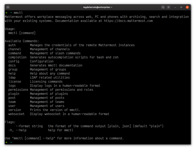196x150 pixels.
Task: Click 'Generates autocompletion scripts' description
Action: tap(74, 57)
